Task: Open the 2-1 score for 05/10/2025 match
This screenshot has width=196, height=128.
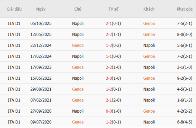Action: [x=109, y=24]
